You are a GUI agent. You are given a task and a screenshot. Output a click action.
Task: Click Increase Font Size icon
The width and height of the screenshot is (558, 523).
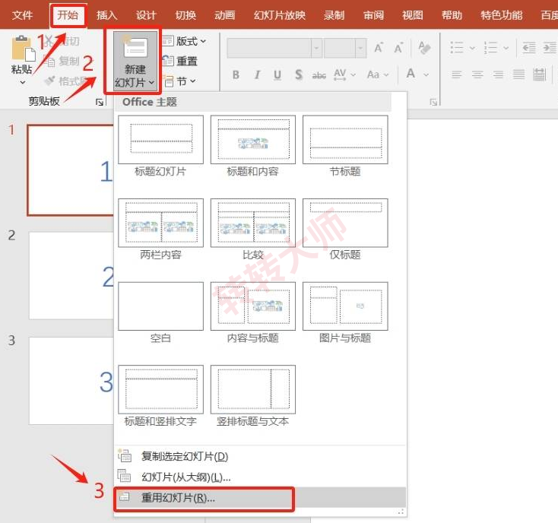point(379,48)
